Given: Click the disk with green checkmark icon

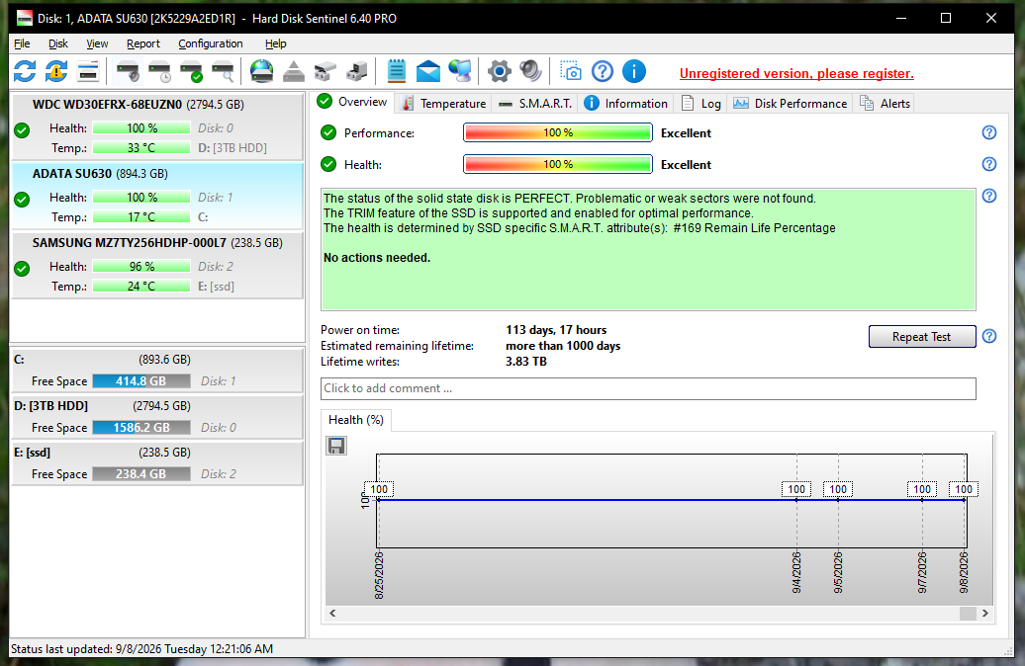Looking at the screenshot, I should point(192,71).
